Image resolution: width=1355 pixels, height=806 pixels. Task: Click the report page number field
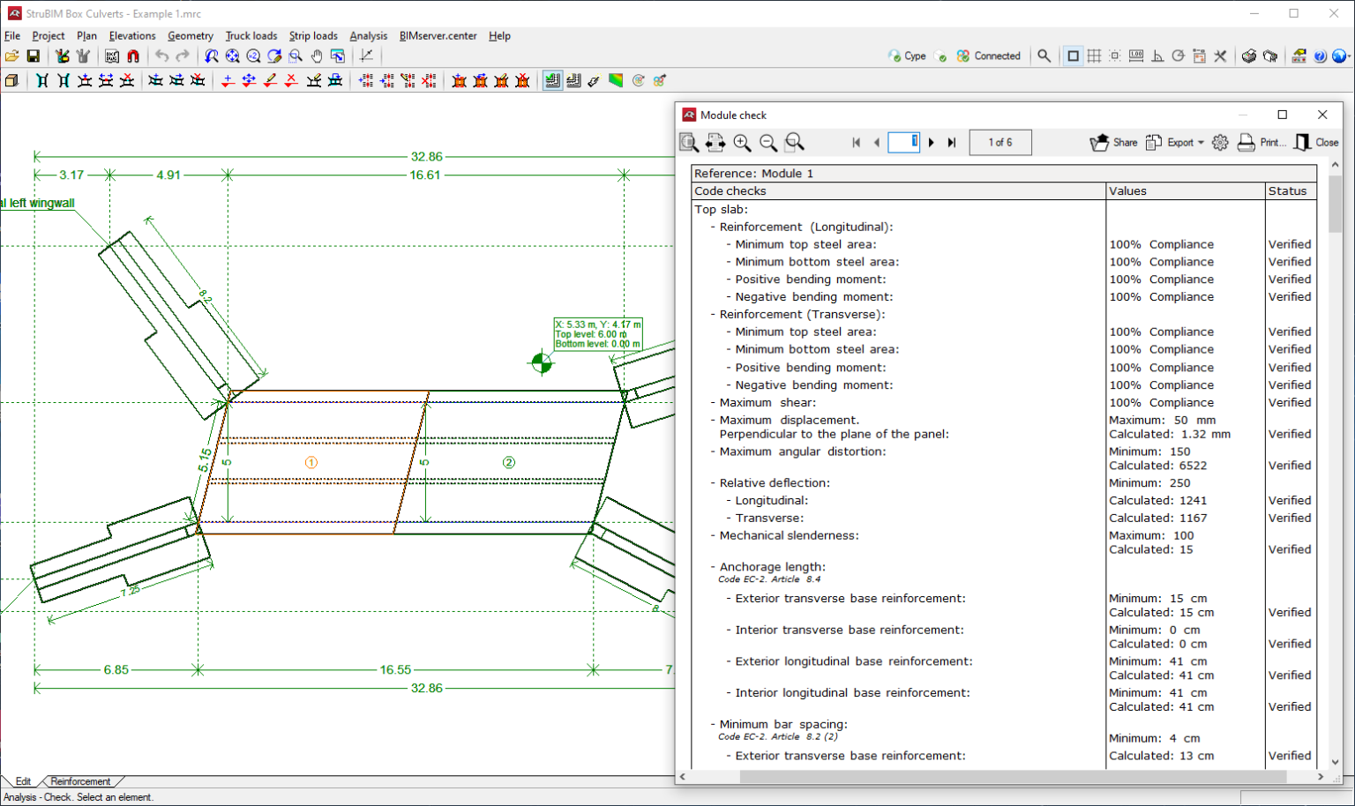903,142
